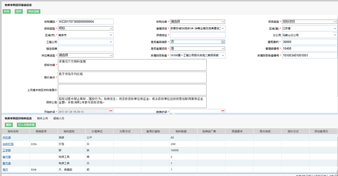Save the form with the 保存 button
This screenshot has height=176, width=338.
click(19, 11)
